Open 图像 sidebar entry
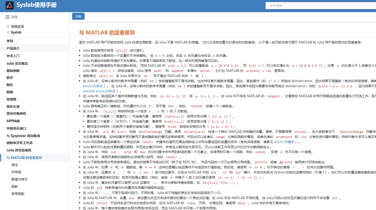The height and width of the screenshot is (210, 376). (10, 92)
